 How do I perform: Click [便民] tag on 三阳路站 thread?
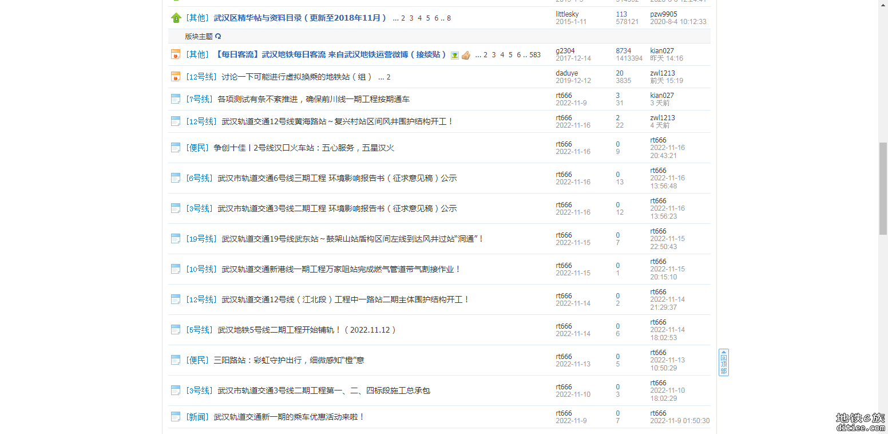(197, 361)
